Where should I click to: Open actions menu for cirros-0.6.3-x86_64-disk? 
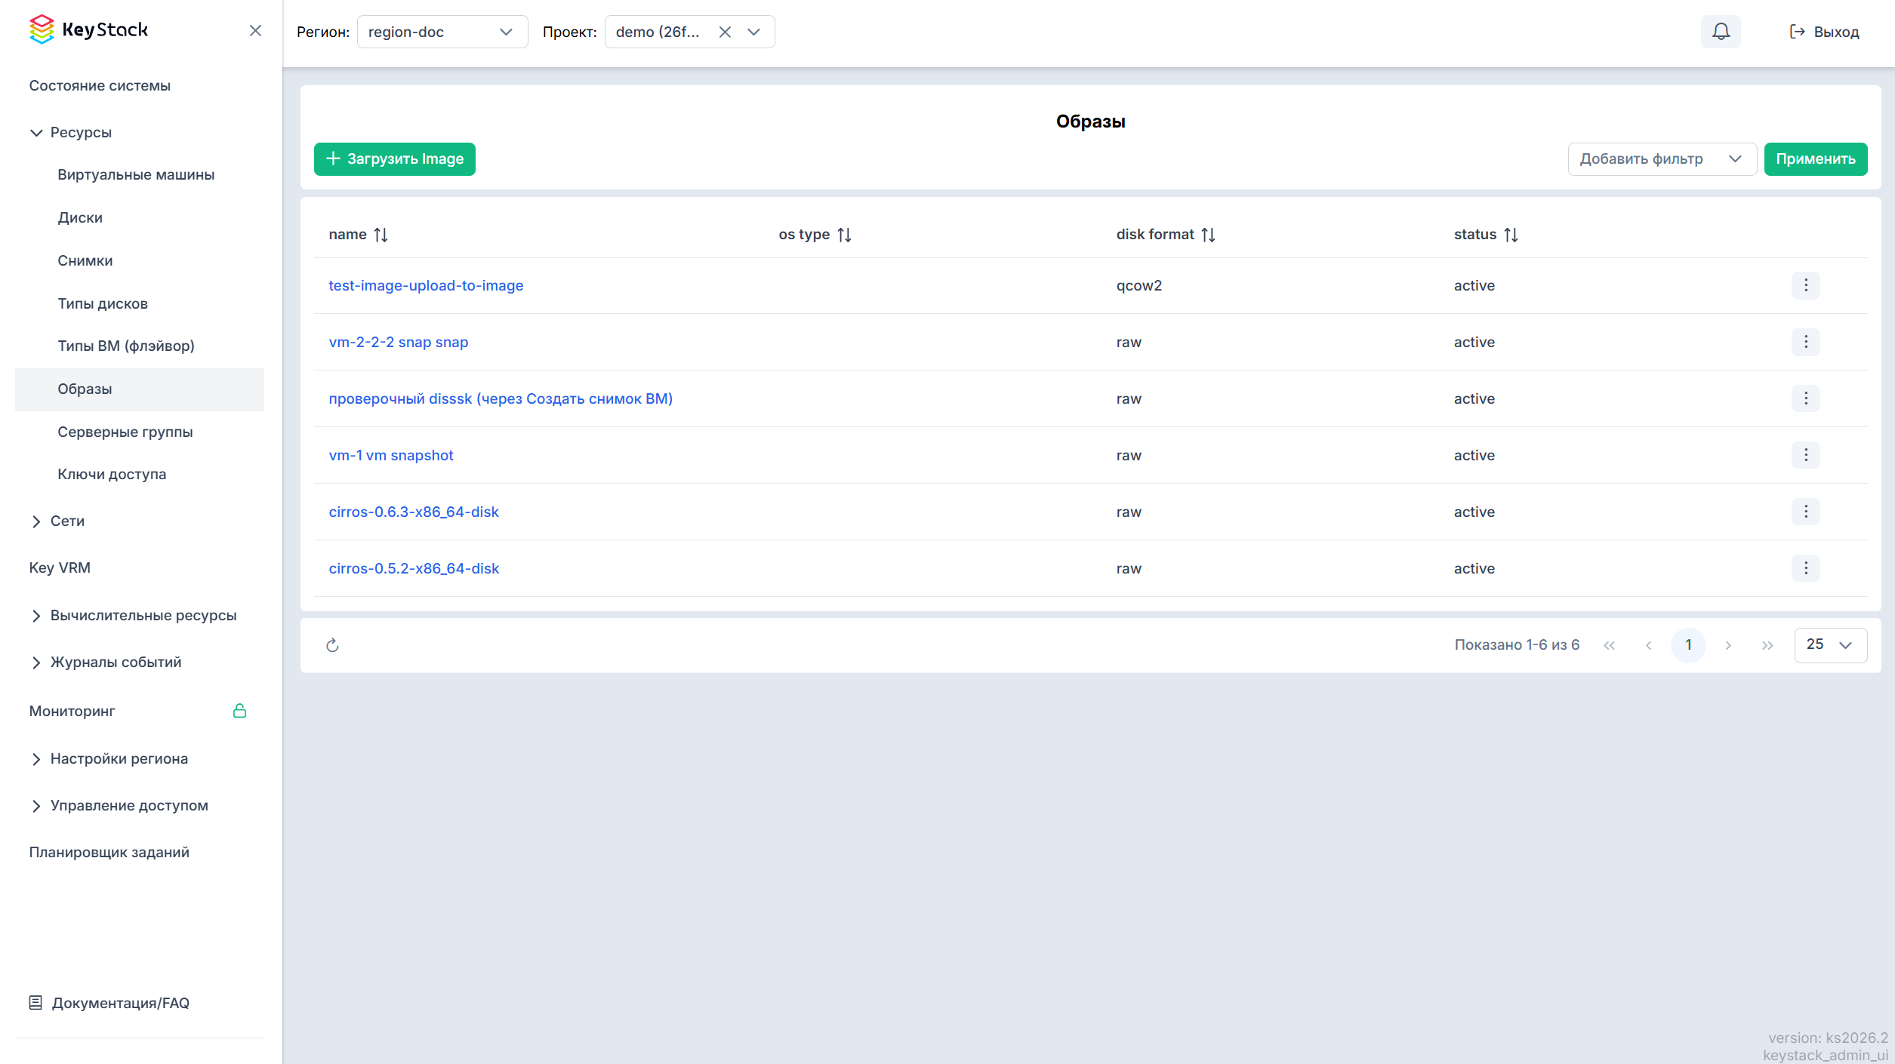[1806, 512]
